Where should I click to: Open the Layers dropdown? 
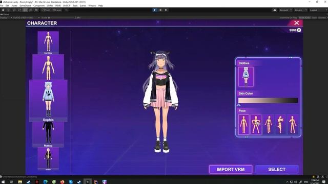pos(300,10)
